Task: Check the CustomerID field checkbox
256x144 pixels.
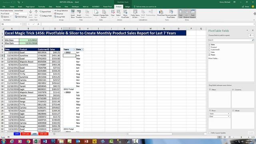Action: pos(210,50)
